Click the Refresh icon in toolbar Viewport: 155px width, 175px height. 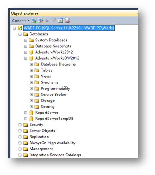coord(60,21)
